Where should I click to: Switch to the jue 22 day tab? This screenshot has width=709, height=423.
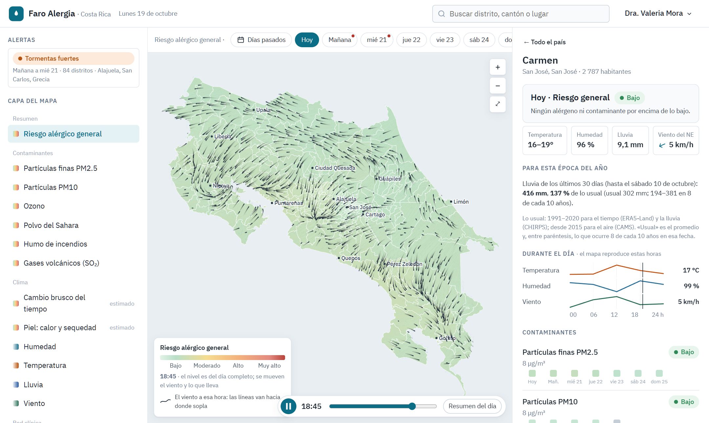411,40
